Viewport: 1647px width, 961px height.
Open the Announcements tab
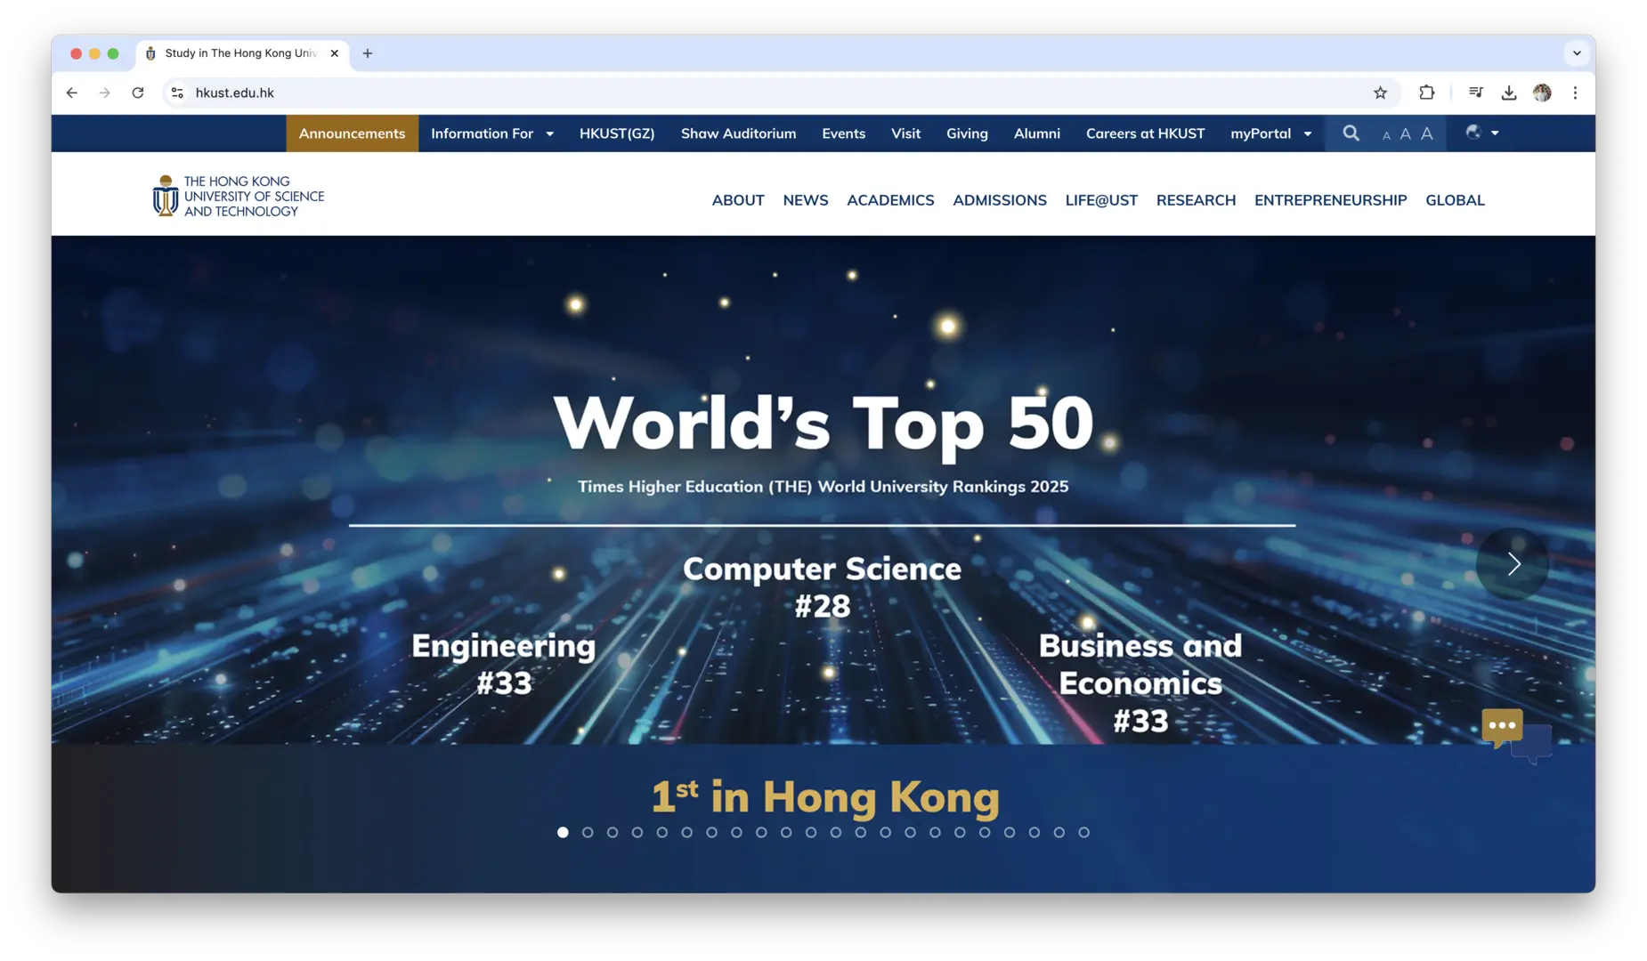coord(352,133)
